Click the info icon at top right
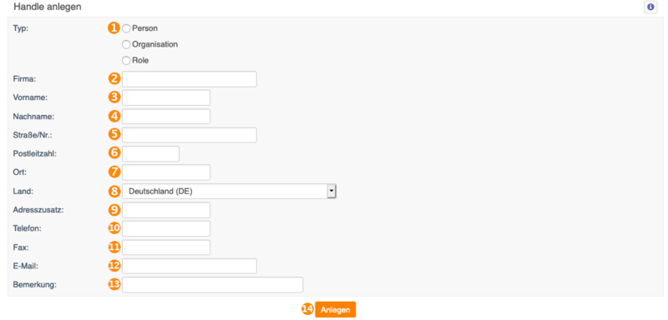 point(650,7)
